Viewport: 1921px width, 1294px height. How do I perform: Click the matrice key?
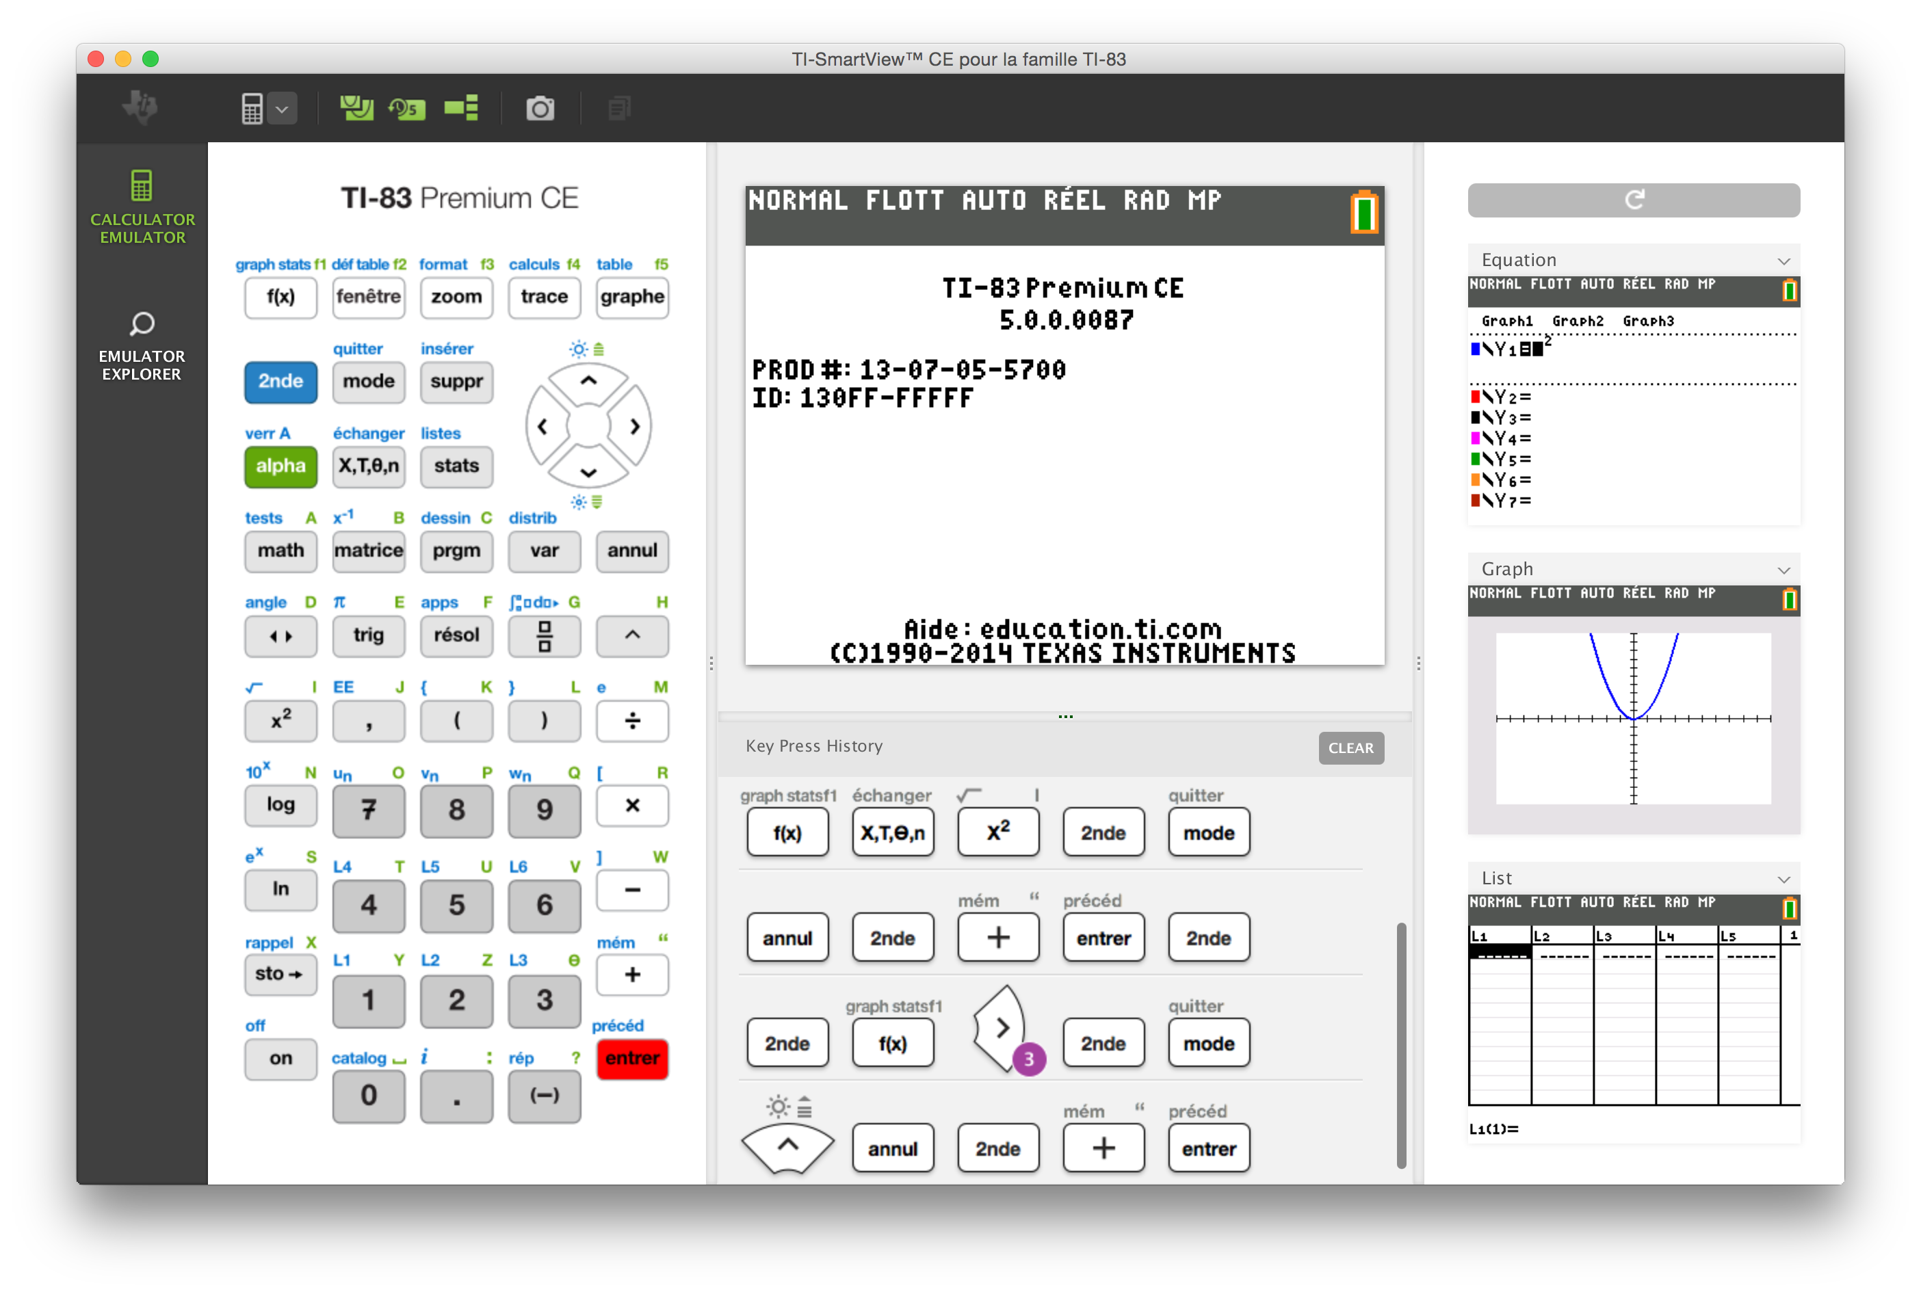click(368, 551)
